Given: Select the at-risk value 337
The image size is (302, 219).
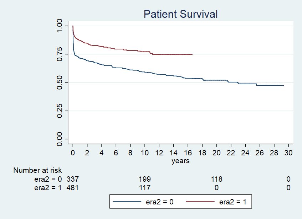Looking at the screenshot, I should pos(72,179).
